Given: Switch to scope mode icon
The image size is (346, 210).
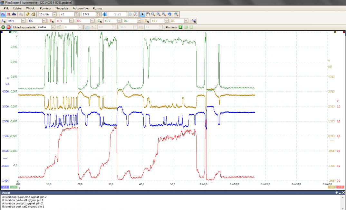Looking at the screenshot, I should (3, 14).
